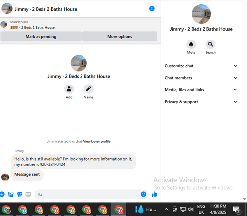Screen dimensions: 247x216
Task: Edit chat name with pencil icon
Action: [88, 89]
